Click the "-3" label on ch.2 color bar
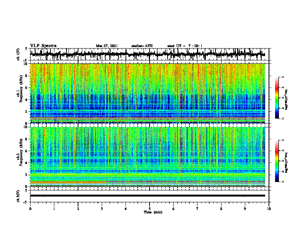Screen dimensions: 303x234 (282, 140)
